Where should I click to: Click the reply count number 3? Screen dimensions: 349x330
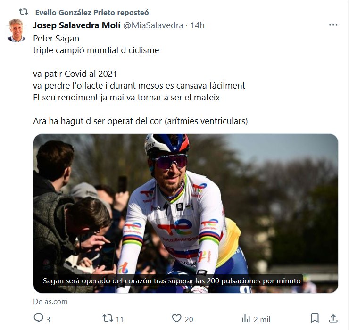tap(48, 319)
